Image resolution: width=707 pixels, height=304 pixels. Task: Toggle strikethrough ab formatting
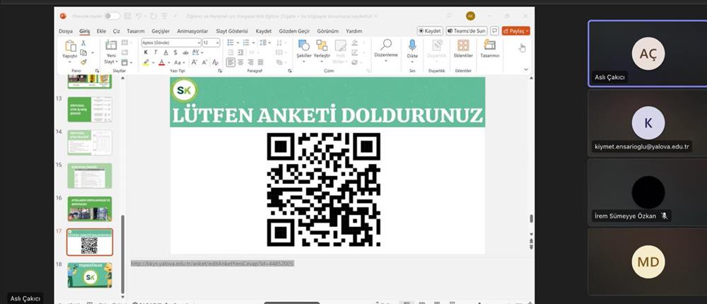point(185,52)
